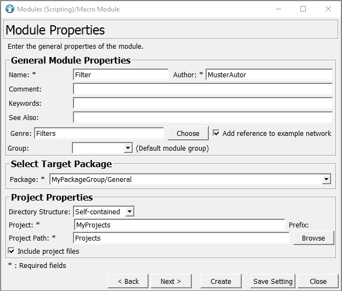Maximize the Macro Module window

click(303, 9)
